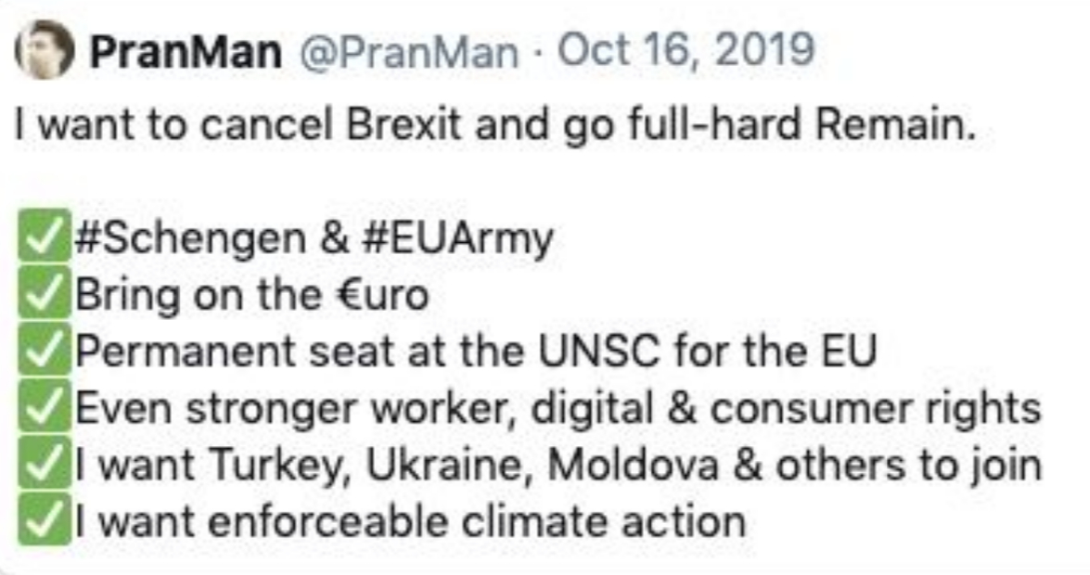Click checkmark beside Even stronger worker rights
This screenshot has width=1090, height=575.
45,408
